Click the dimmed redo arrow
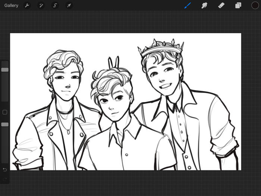261x196 pixels. 5,180
